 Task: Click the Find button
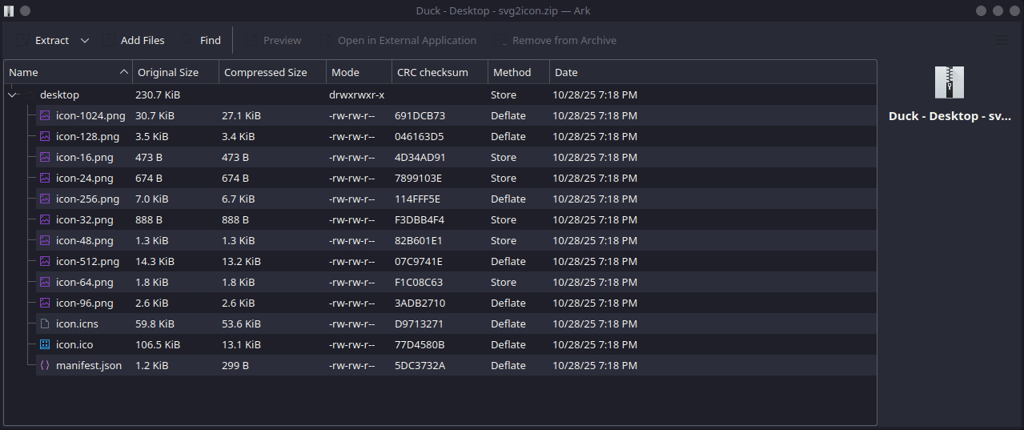click(x=201, y=40)
